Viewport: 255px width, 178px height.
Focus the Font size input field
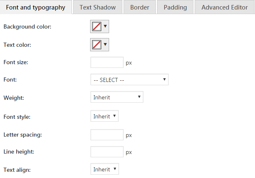107,63
